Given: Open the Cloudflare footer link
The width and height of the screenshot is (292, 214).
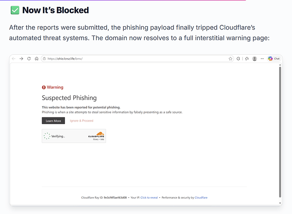Looking at the screenshot, I should point(201,197).
